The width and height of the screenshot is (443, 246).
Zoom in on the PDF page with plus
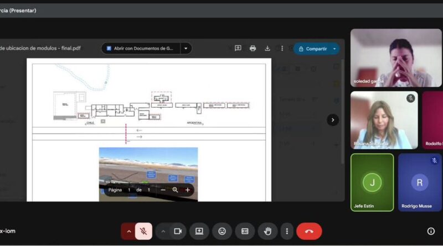pos(188,190)
